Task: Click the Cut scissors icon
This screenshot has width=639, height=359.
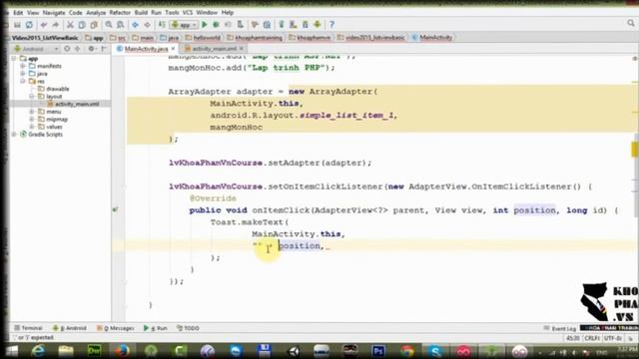Action: pyautogui.click(x=70, y=25)
